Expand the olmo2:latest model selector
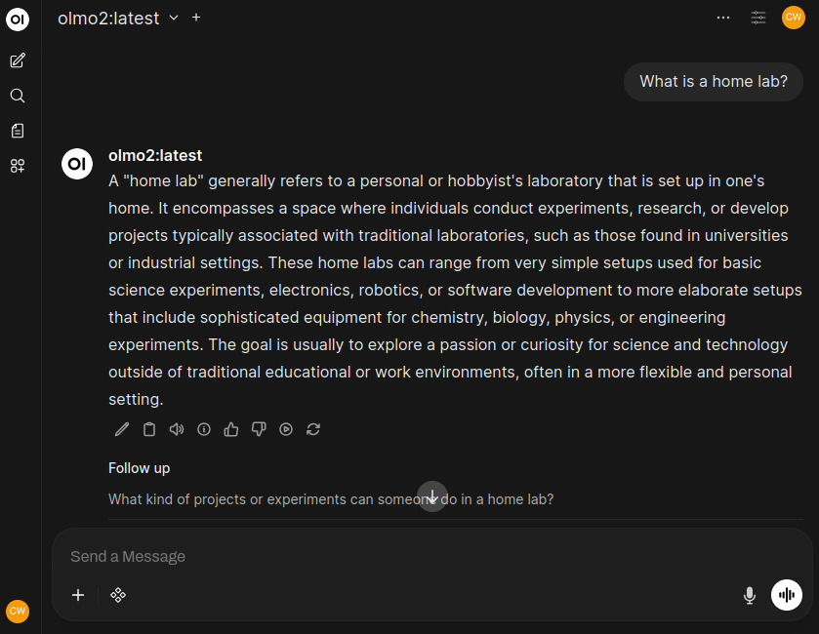This screenshot has height=634, width=819. coord(174,18)
